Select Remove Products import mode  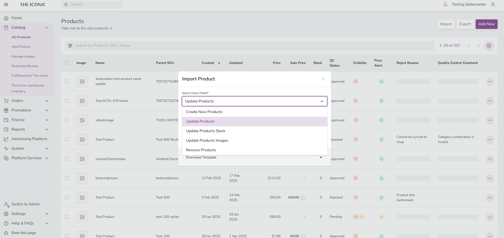pyautogui.click(x=255, y=150)
